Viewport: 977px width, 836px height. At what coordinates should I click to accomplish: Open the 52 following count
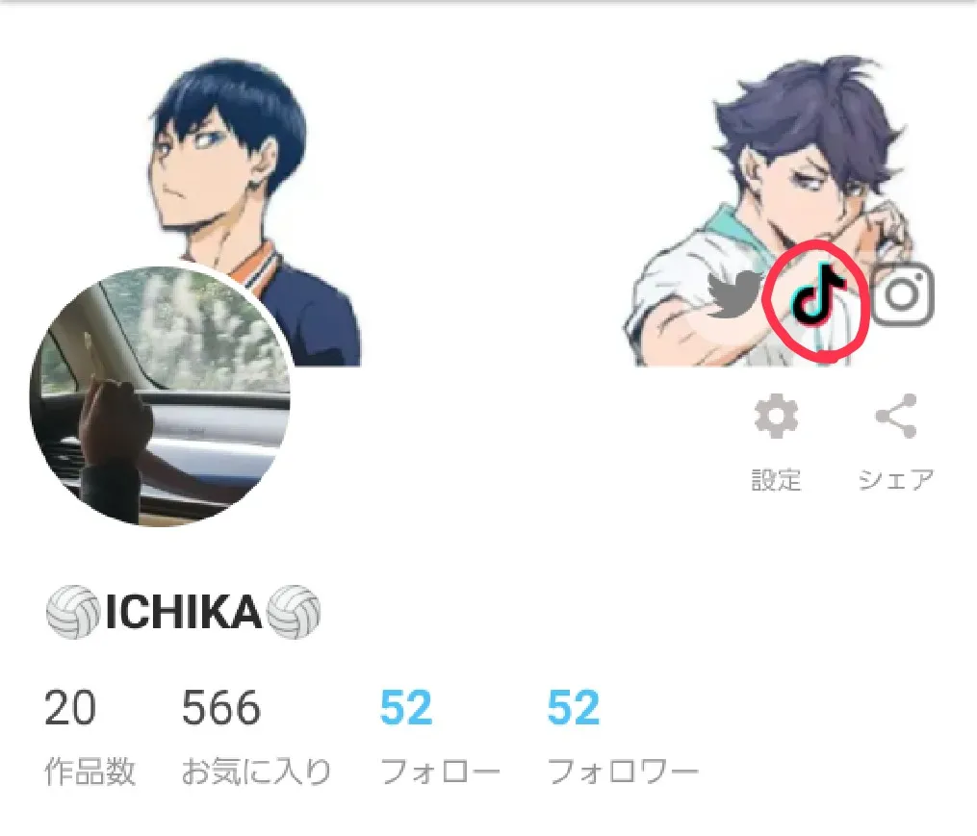pyautogui.click(x=406, y=708)
